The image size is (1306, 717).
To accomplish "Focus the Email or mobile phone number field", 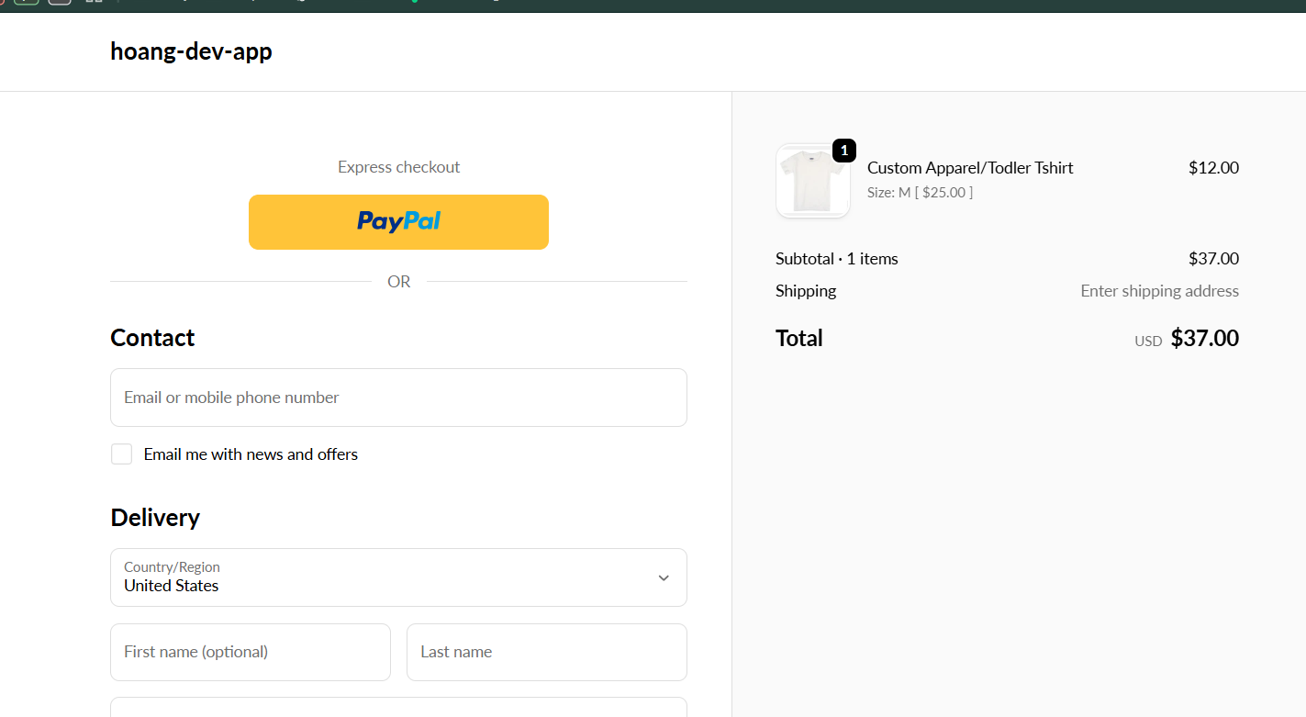I will 398,398.
